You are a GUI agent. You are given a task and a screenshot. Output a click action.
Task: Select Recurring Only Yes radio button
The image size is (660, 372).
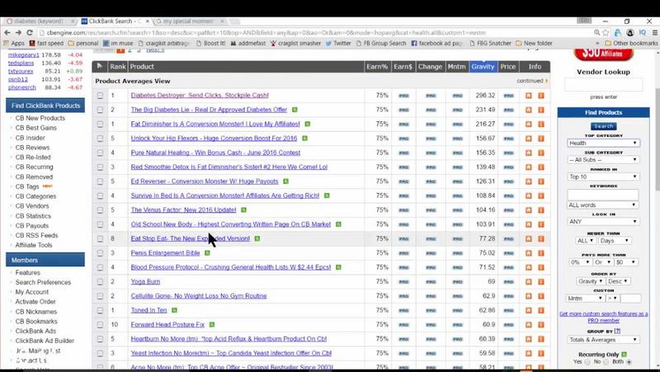tap(587, 362)
